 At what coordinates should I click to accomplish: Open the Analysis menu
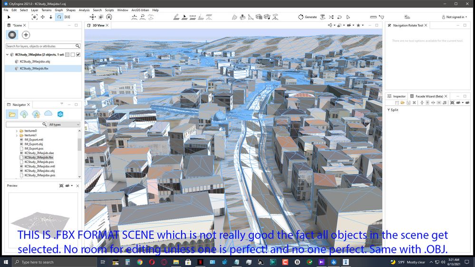[84, 10]
